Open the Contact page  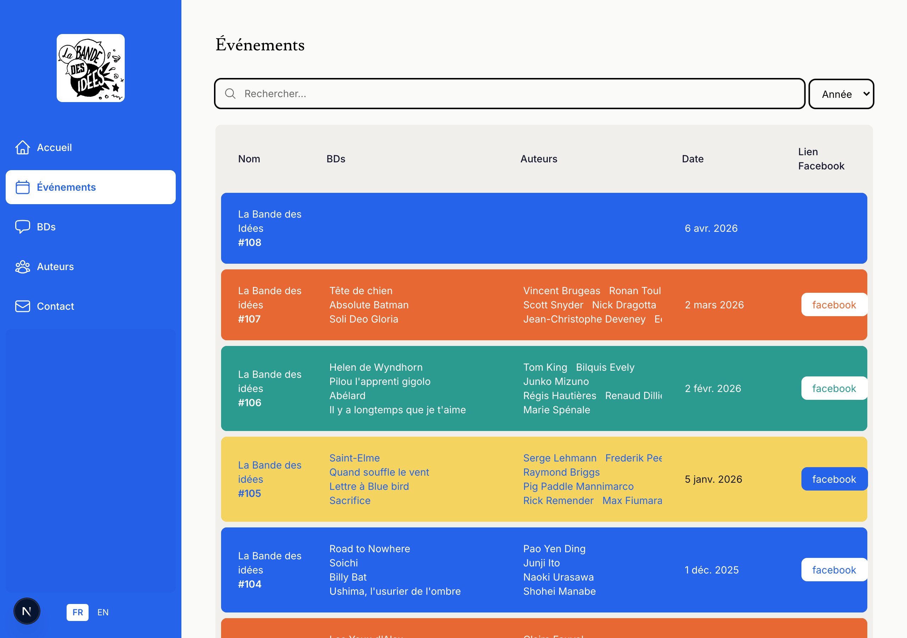90,306
